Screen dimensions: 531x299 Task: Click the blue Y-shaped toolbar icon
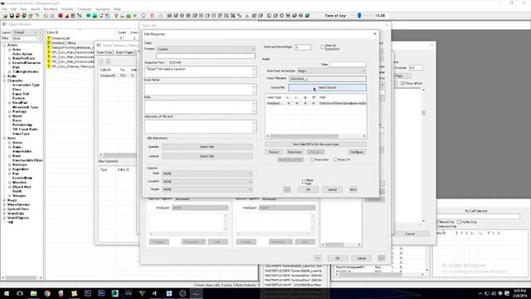click(107, 16)
